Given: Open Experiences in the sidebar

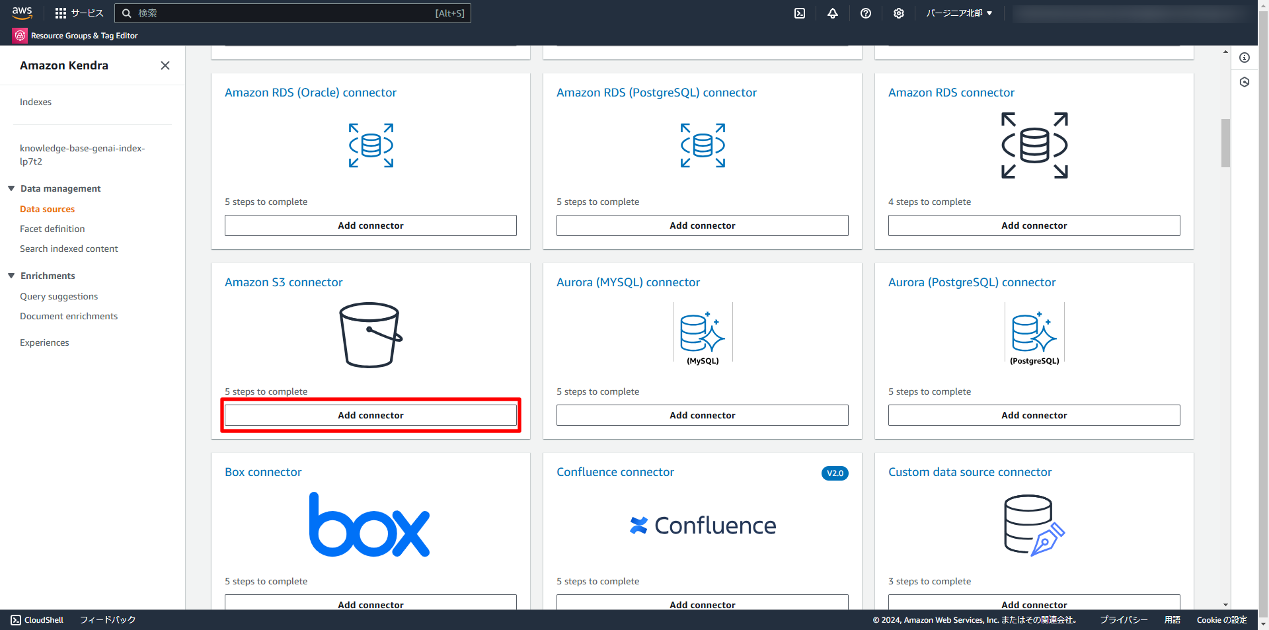Looking at the screenshot, I should tap(44, 342).
